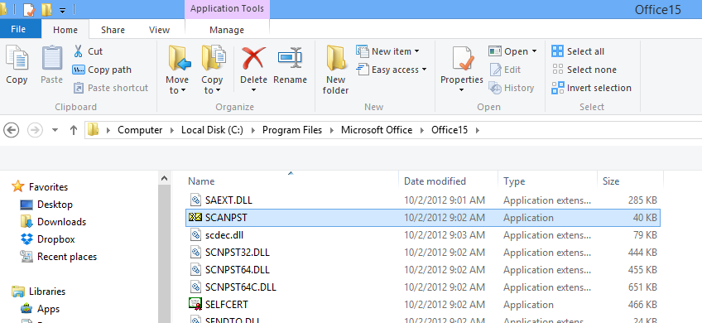Expand breadcrumb arrow after Program Files
The height and width of the screenshot is (323, 702).
(x=332, y=130)
